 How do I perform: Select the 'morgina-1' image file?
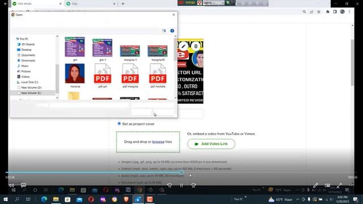130,53
